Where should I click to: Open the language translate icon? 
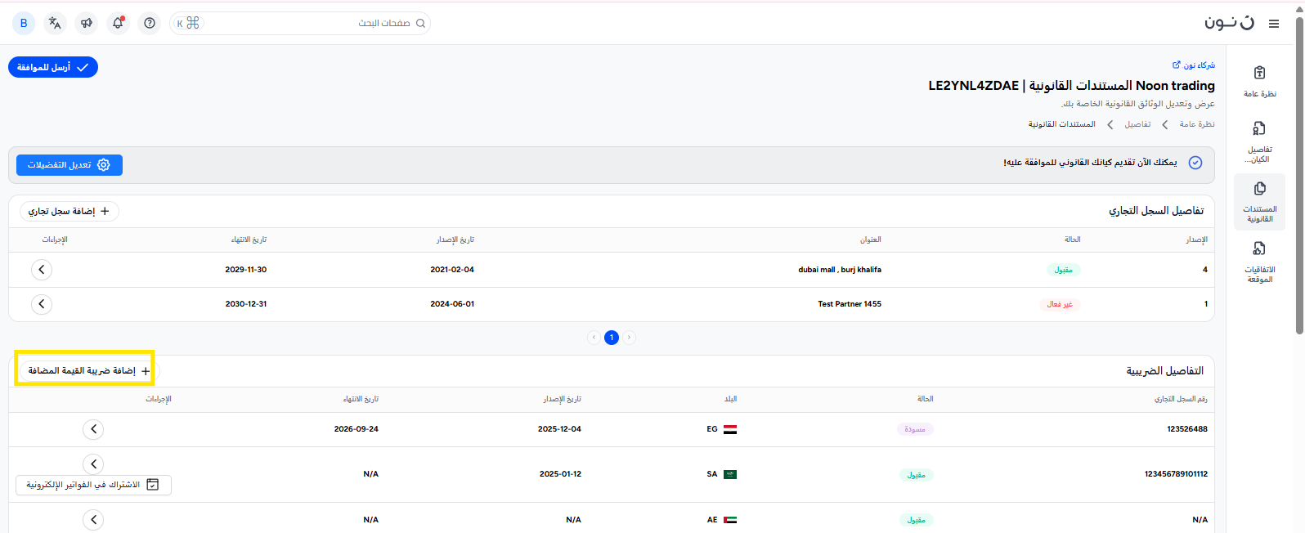pyautogui.click(x=55, y=23)
